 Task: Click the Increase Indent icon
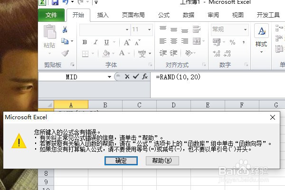(x=173, y=53)
